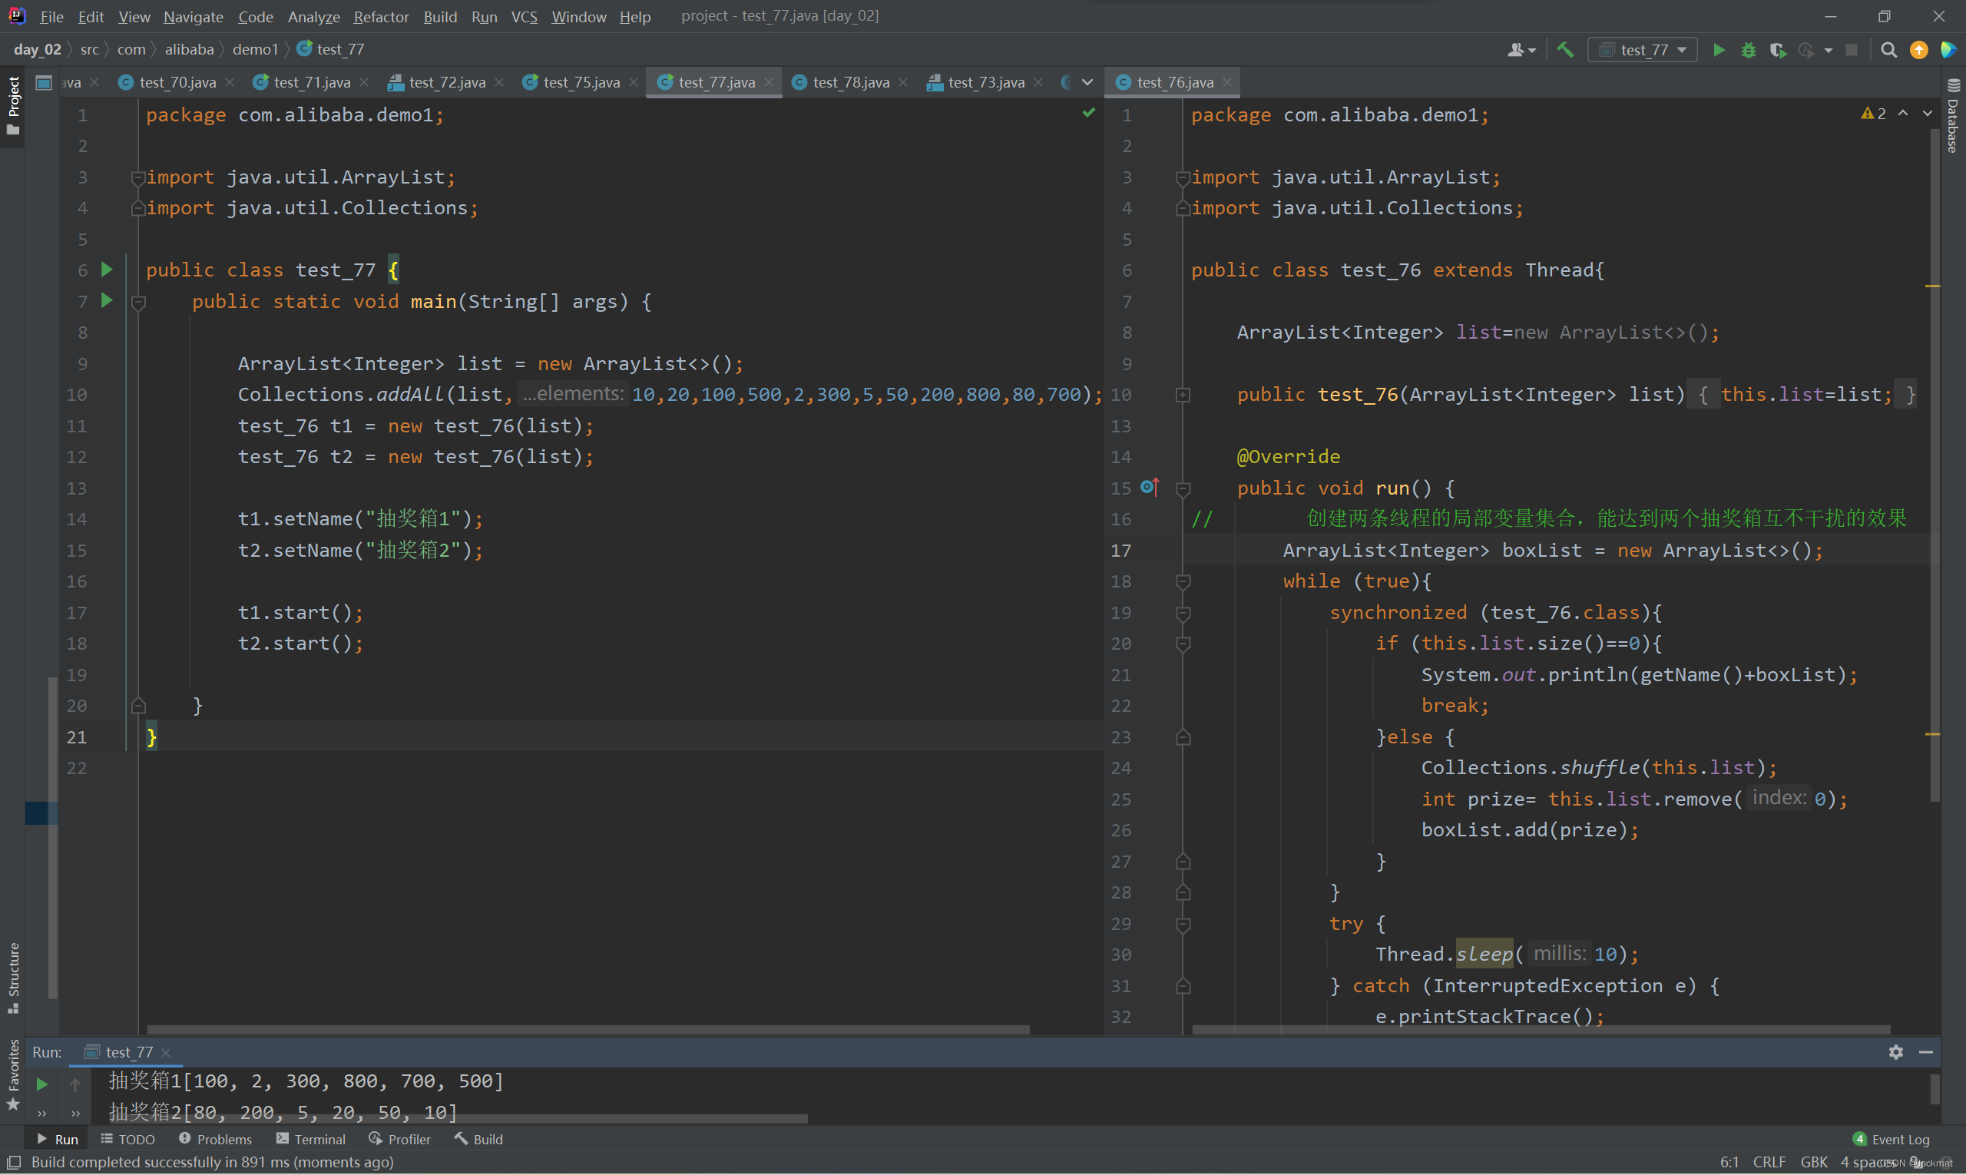Viewport: 1966px width, 1175px height.
Task: Start a debug session with the bug icon
Action: pyautogui.click(x=1748, y=50)
